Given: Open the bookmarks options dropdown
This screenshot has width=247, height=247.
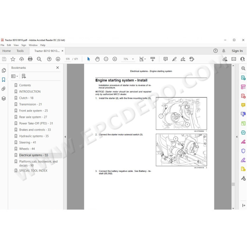Looking at the screenshot, I should click(x=14, y=76).
